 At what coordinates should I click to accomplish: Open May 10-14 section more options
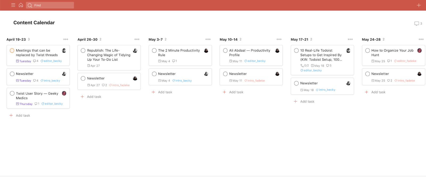point(279,39)
